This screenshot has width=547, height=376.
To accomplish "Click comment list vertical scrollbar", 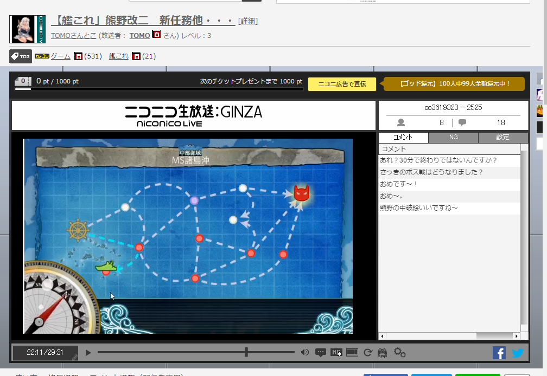I will (x=524, y=238).
